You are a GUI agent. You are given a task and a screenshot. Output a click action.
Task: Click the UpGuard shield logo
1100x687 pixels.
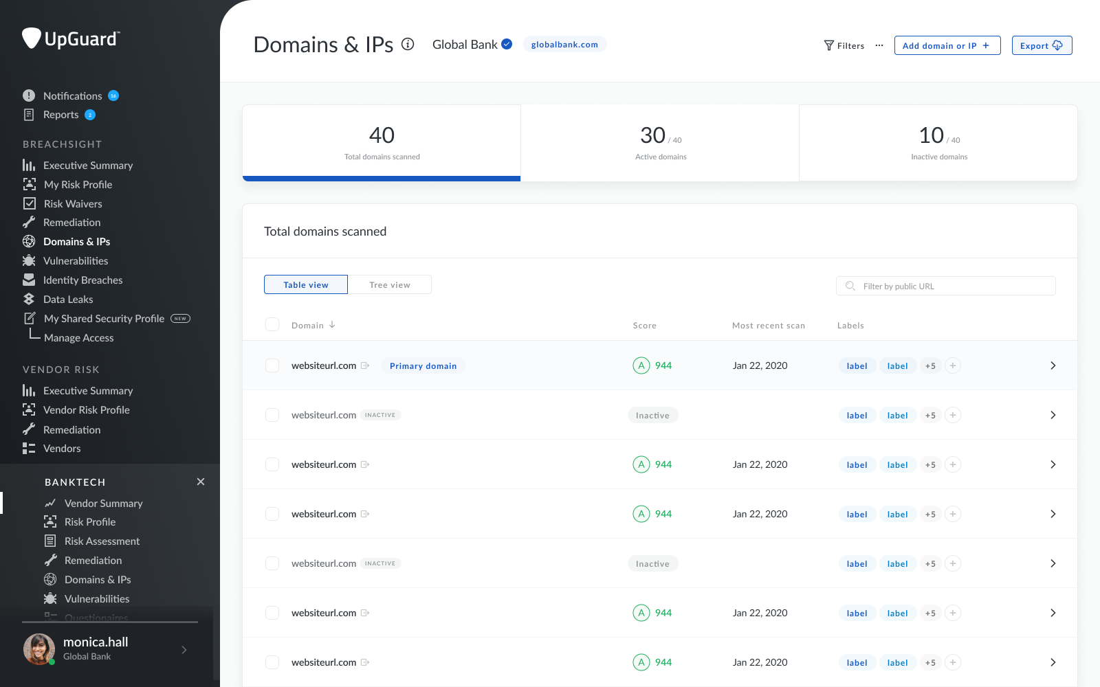point(32,38)
